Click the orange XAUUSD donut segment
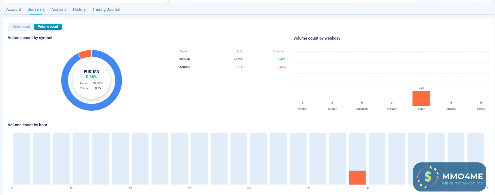The height and width of the screenshot is (195, 495). click(85, 54)
